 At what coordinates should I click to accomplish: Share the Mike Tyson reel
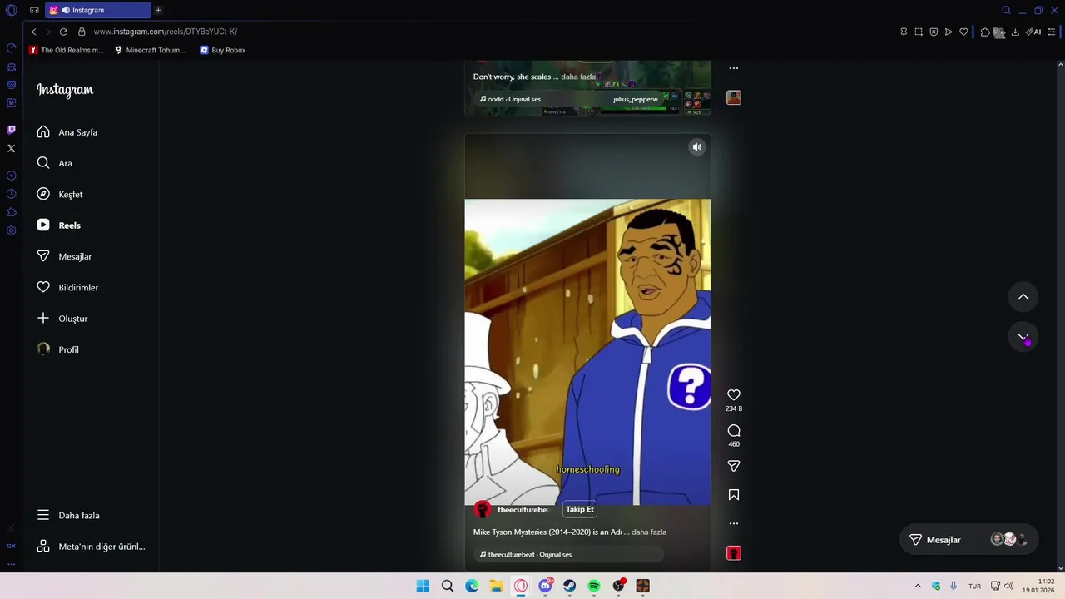(734, 467)
